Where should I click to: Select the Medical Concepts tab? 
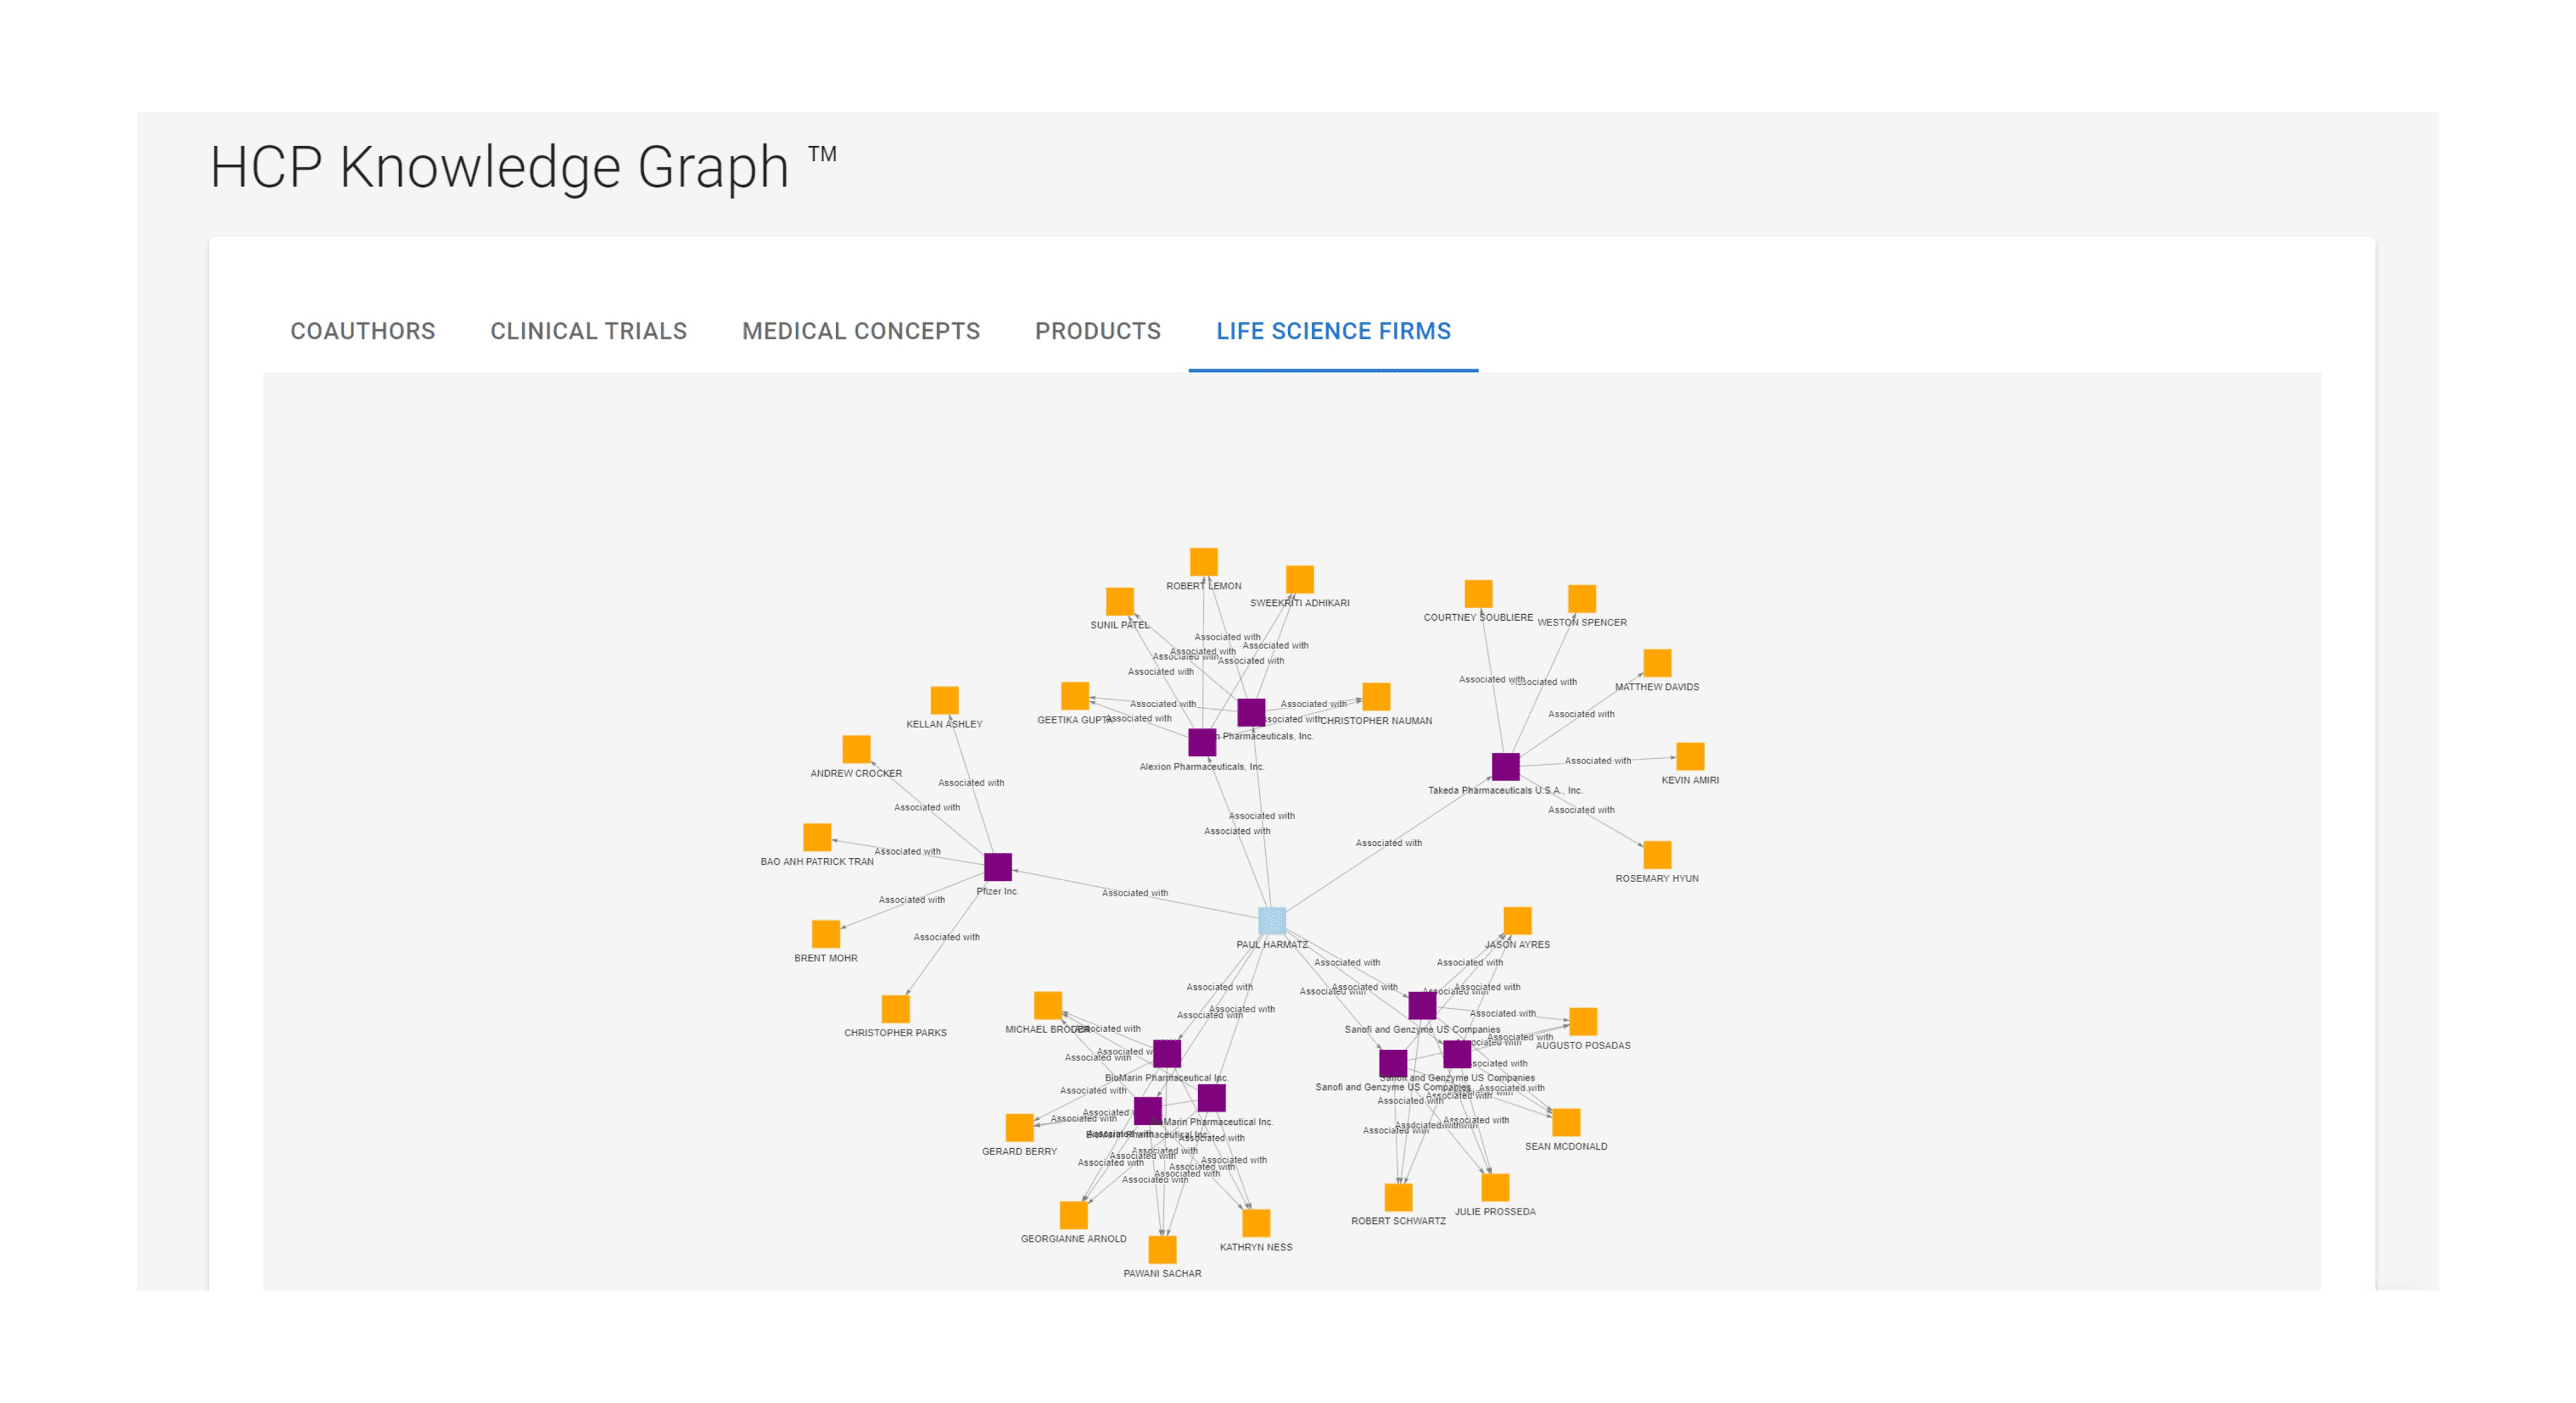click(860, 330)
